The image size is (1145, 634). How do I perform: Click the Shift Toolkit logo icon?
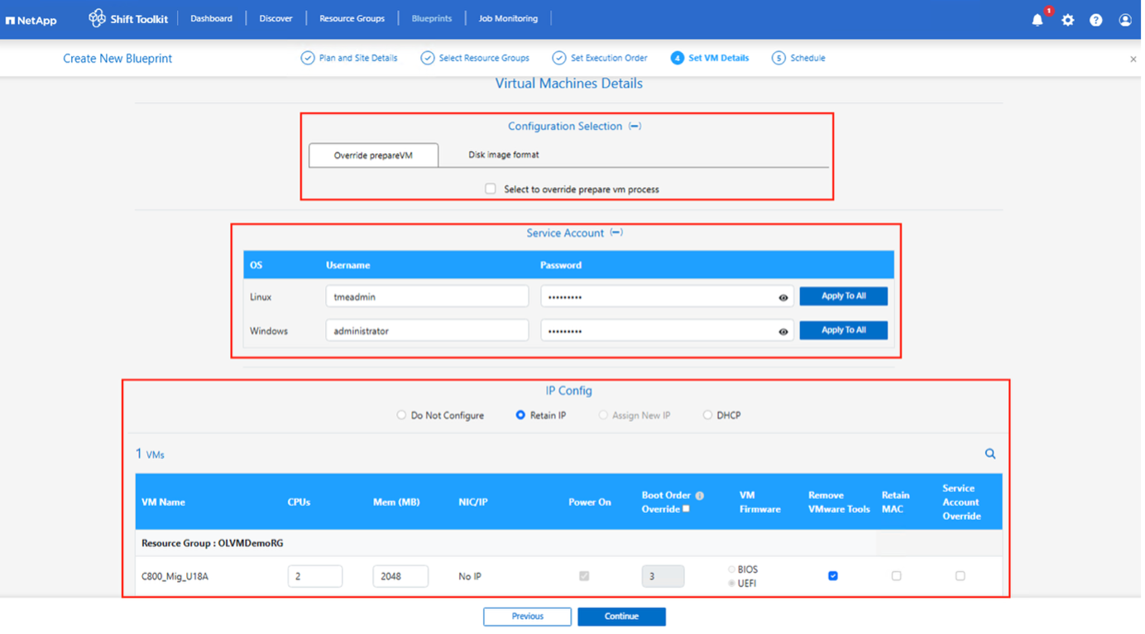[x=97, y=18]
